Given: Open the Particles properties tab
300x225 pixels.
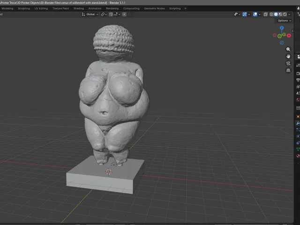Looking at the screenshot, I should (298, 130).
